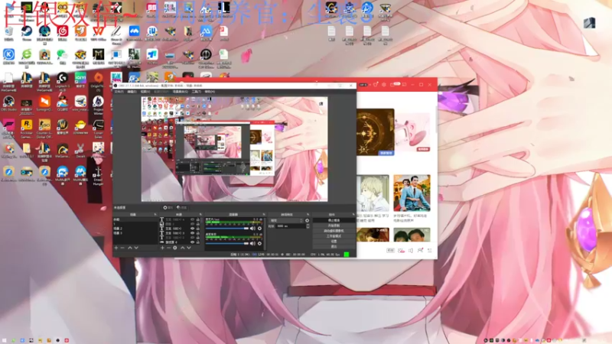Toggle eye on the topmost text source
Viewport: 612px width, 344px height.
pos(193,219)
